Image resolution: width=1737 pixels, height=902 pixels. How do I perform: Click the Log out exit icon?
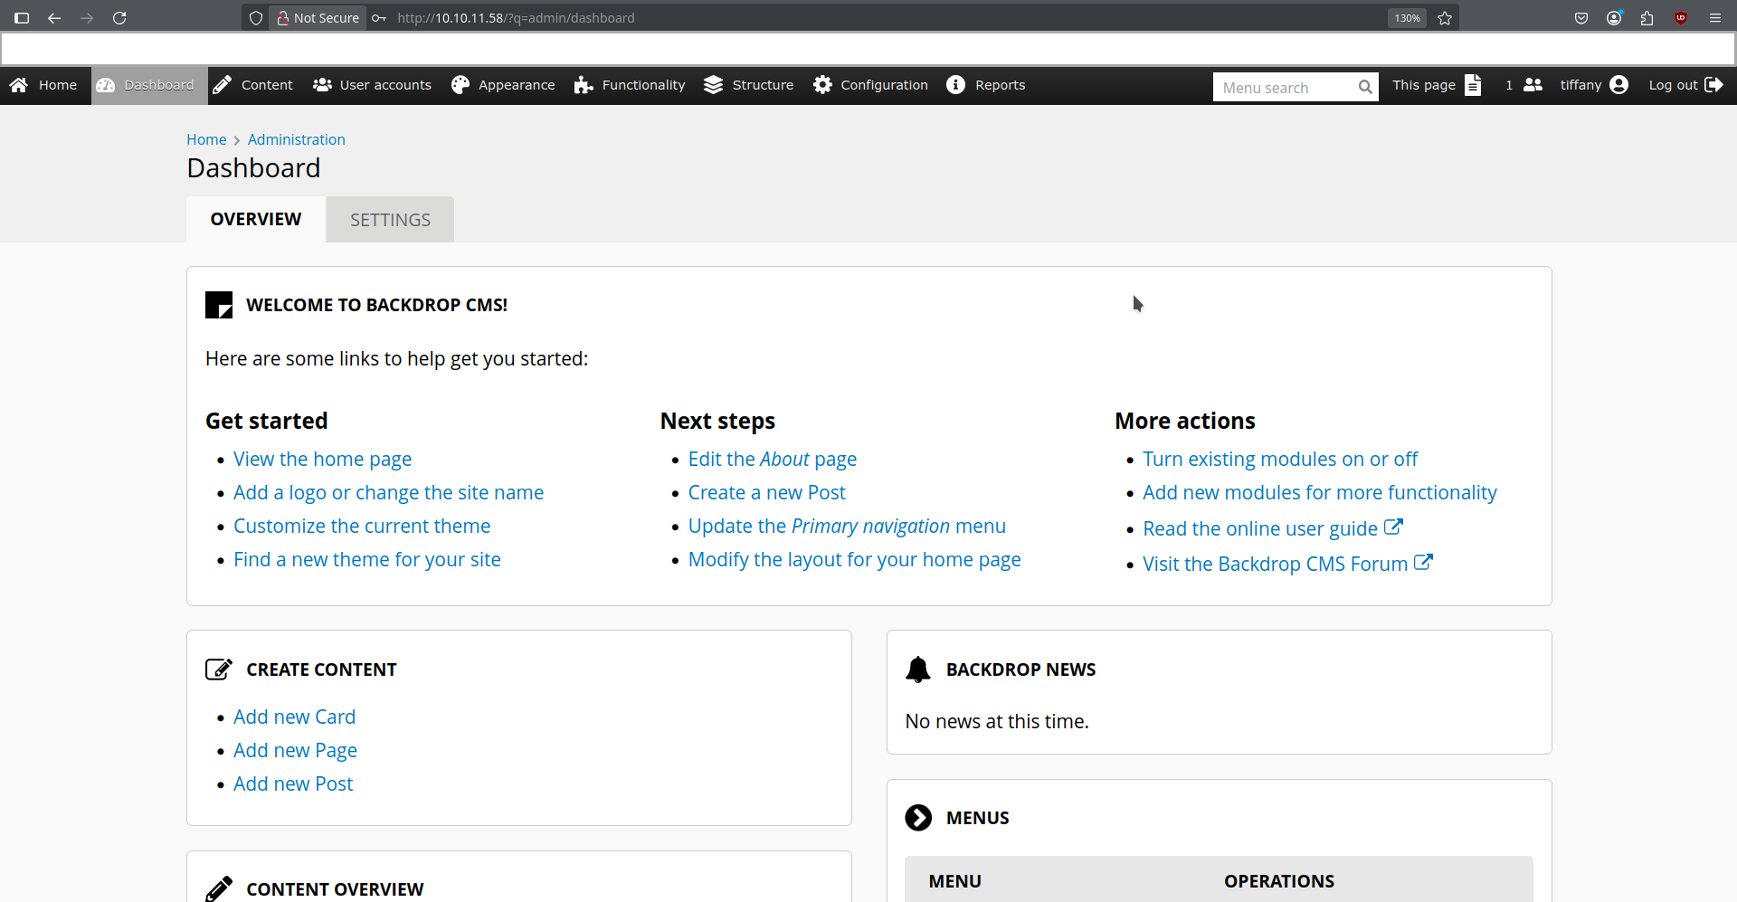(1713, 85)
